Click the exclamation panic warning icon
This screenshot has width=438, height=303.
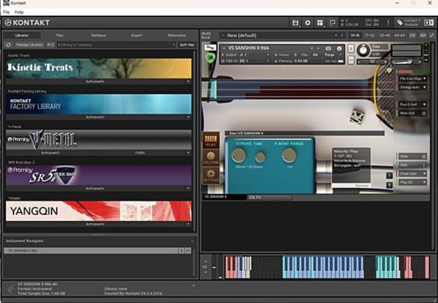pos(388,23)
